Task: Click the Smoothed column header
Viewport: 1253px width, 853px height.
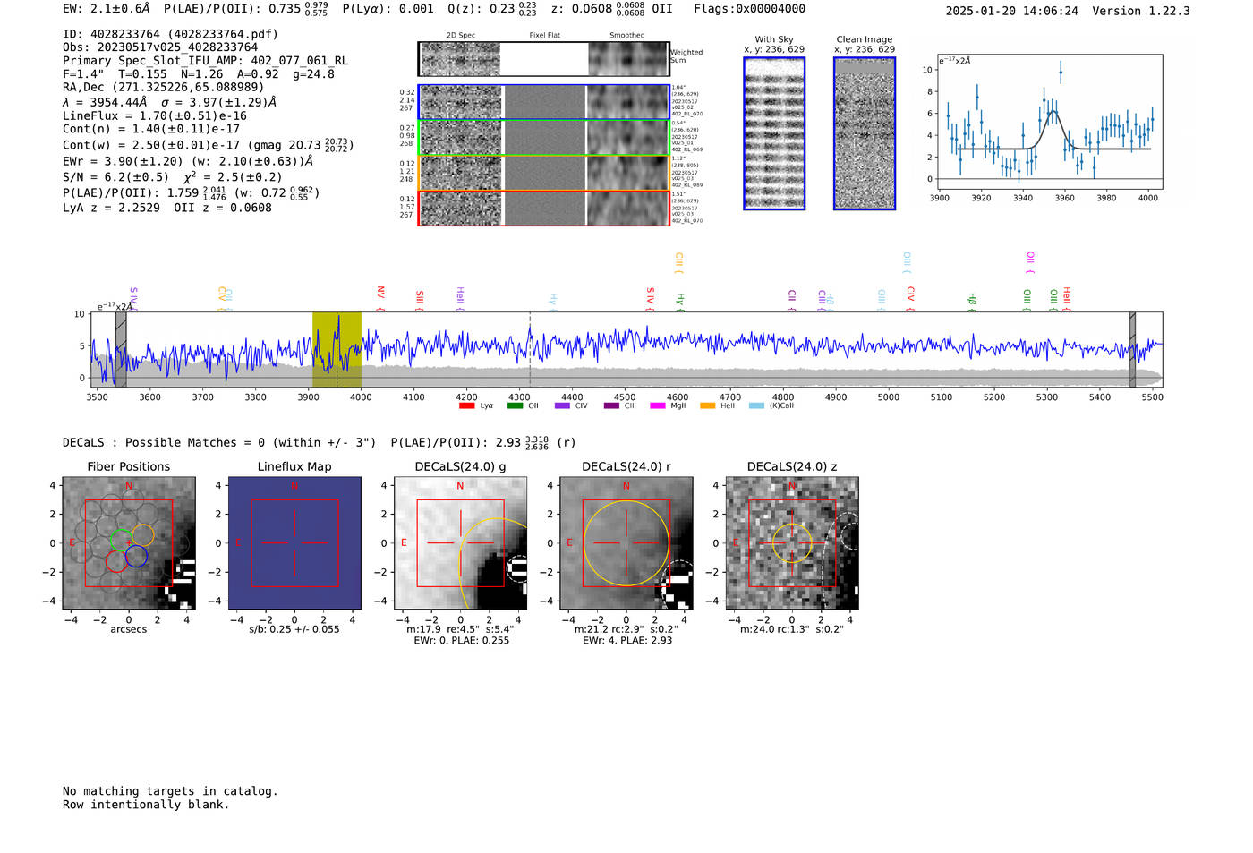Action: point(627,36)
